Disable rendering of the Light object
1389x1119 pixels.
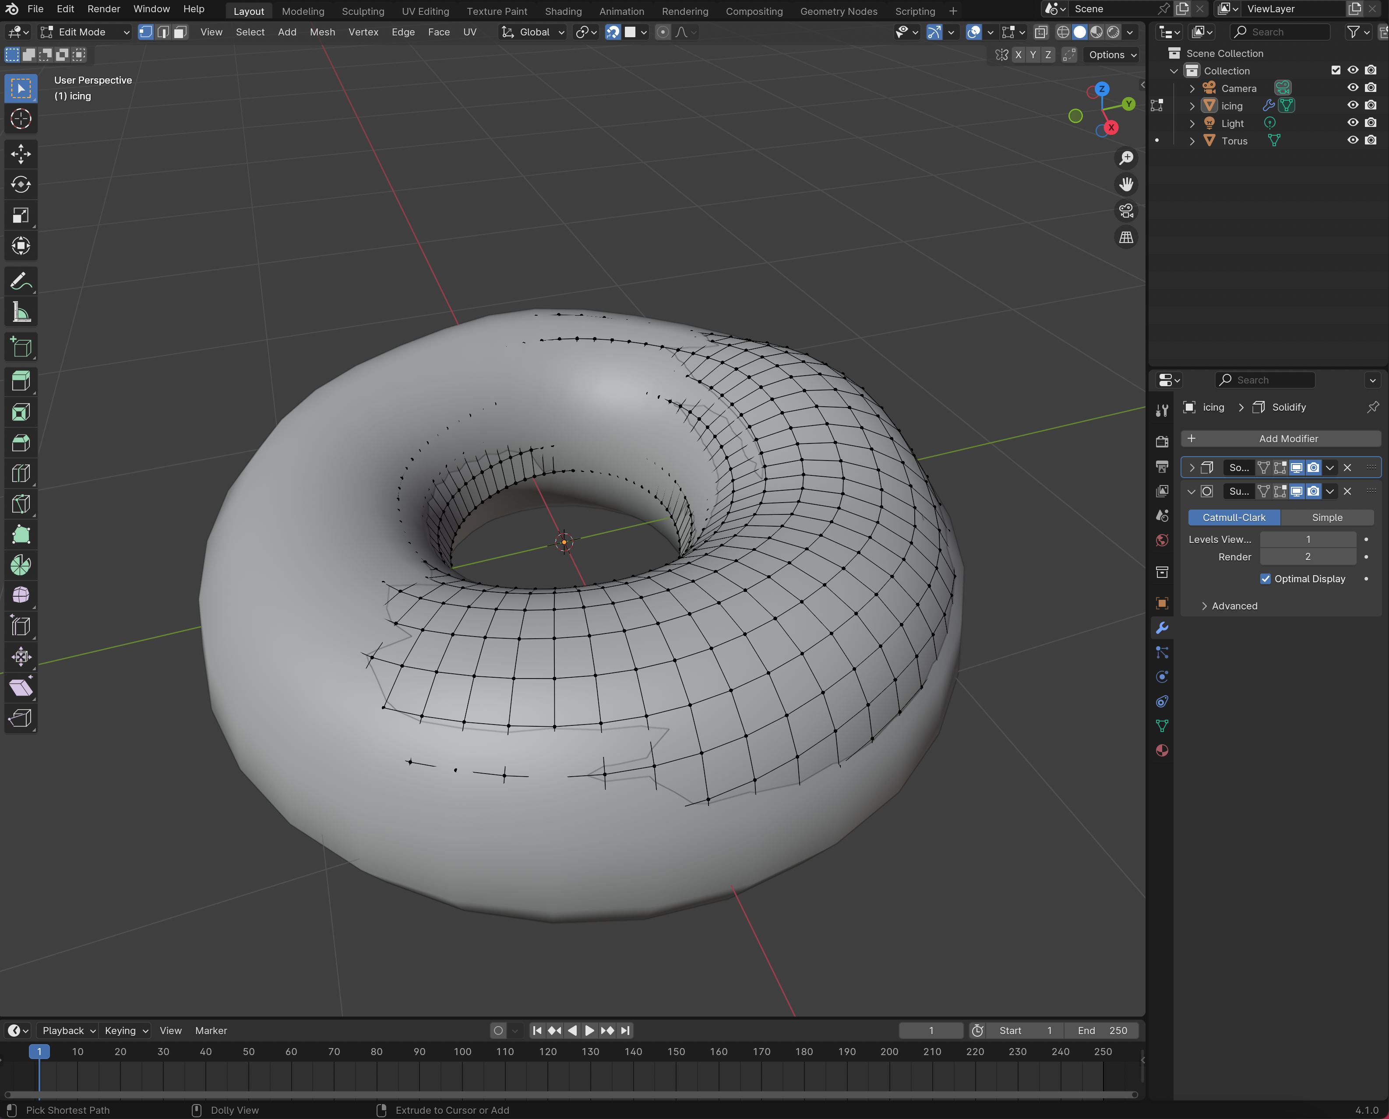pos(1371,123)
